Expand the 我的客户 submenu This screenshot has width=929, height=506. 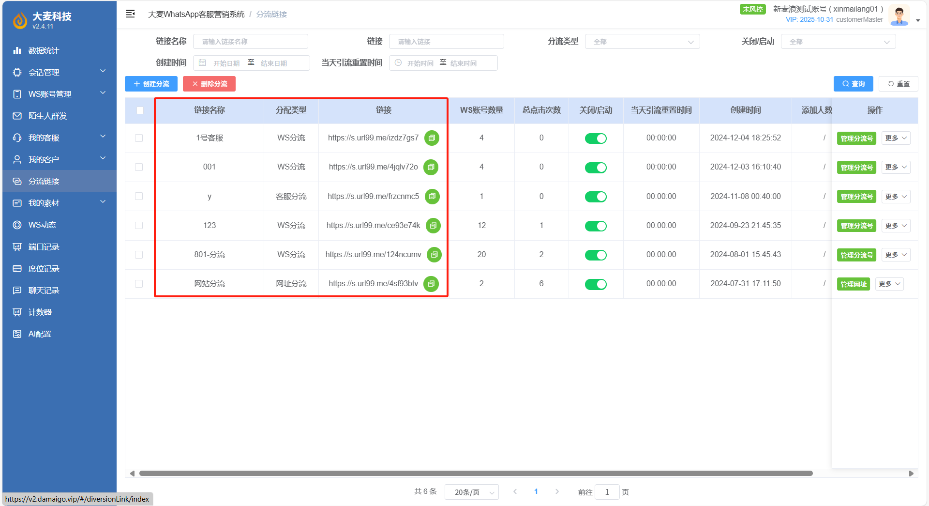(x=59, y=159)
